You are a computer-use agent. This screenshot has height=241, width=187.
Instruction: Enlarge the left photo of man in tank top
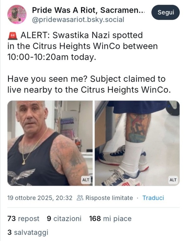(x=50, y=143)
